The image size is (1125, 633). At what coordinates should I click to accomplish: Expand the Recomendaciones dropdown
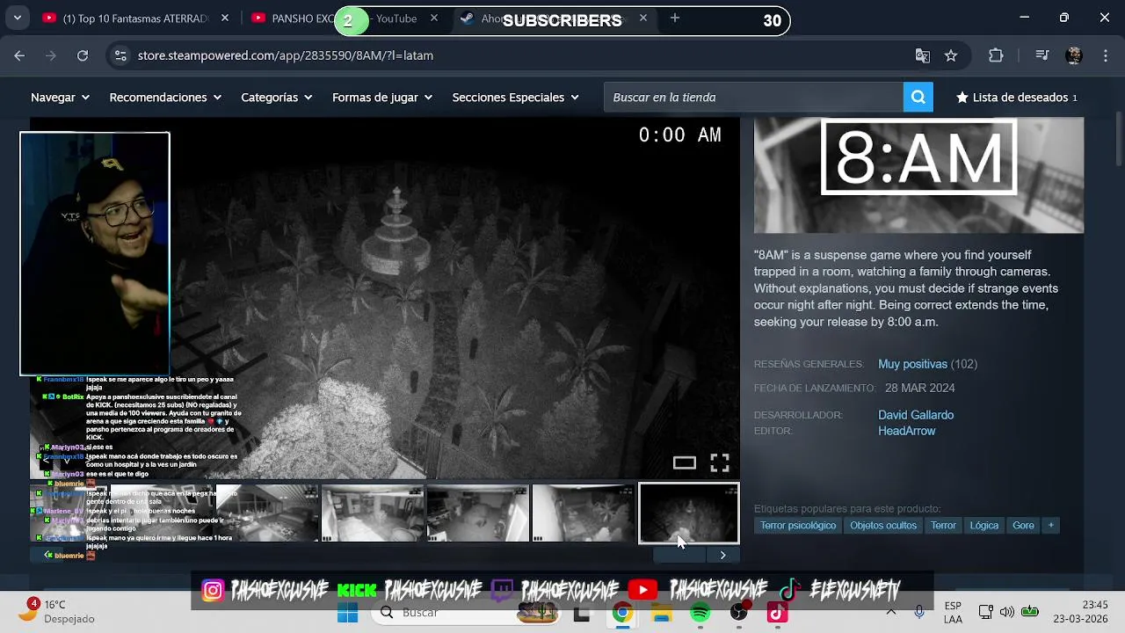point(165,98)
